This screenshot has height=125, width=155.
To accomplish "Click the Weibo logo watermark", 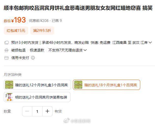I will (x=67, y=121).
